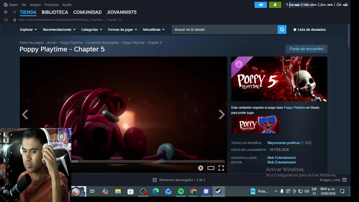This screenshot has height=202, width=359.
Task: Enter fullscreen video mode
Action: tap(221, 168)
